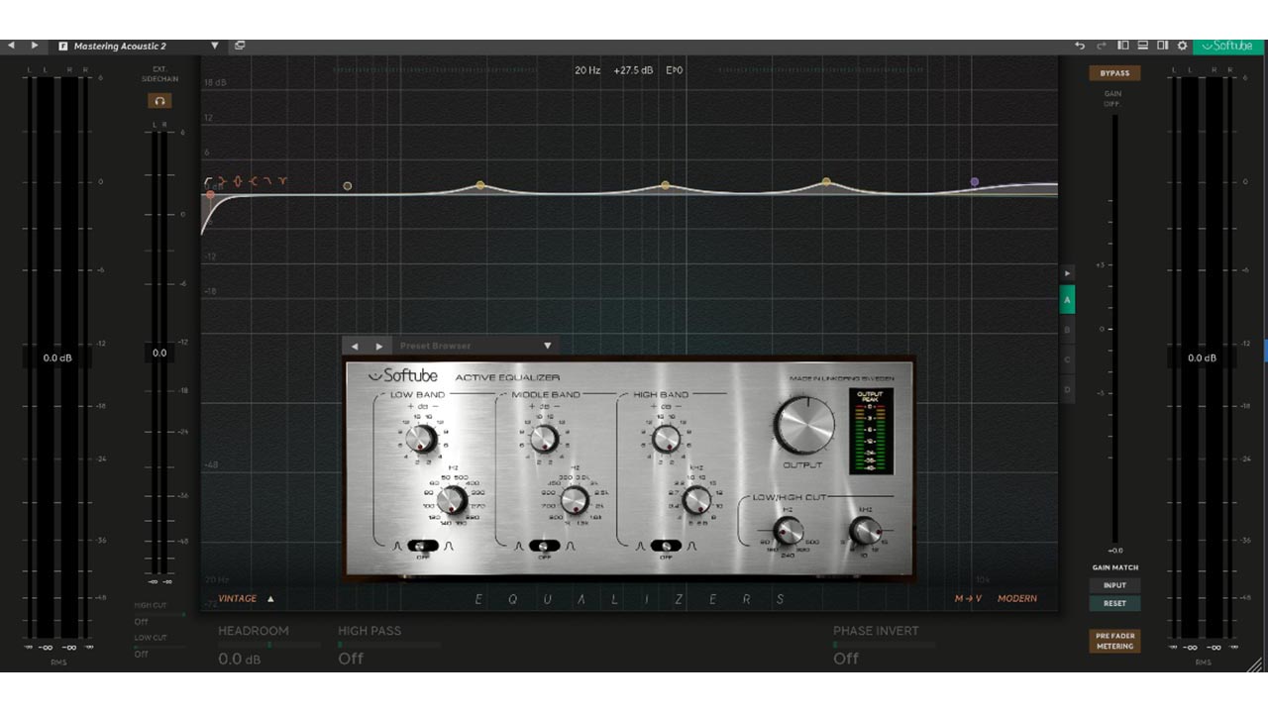Toggle the external sidechain headphone button
1268x713 pixels.
coord(158,101)
